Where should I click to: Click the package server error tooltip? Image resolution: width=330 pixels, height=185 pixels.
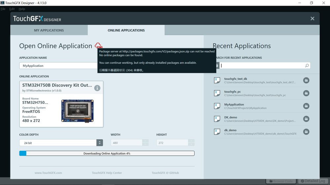pos(157,61)
